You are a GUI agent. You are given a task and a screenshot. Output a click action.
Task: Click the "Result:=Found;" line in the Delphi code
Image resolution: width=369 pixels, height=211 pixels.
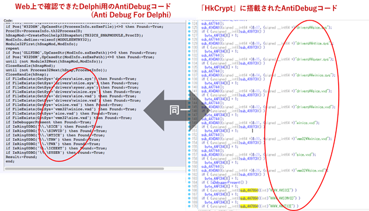(x=21, y=157)
